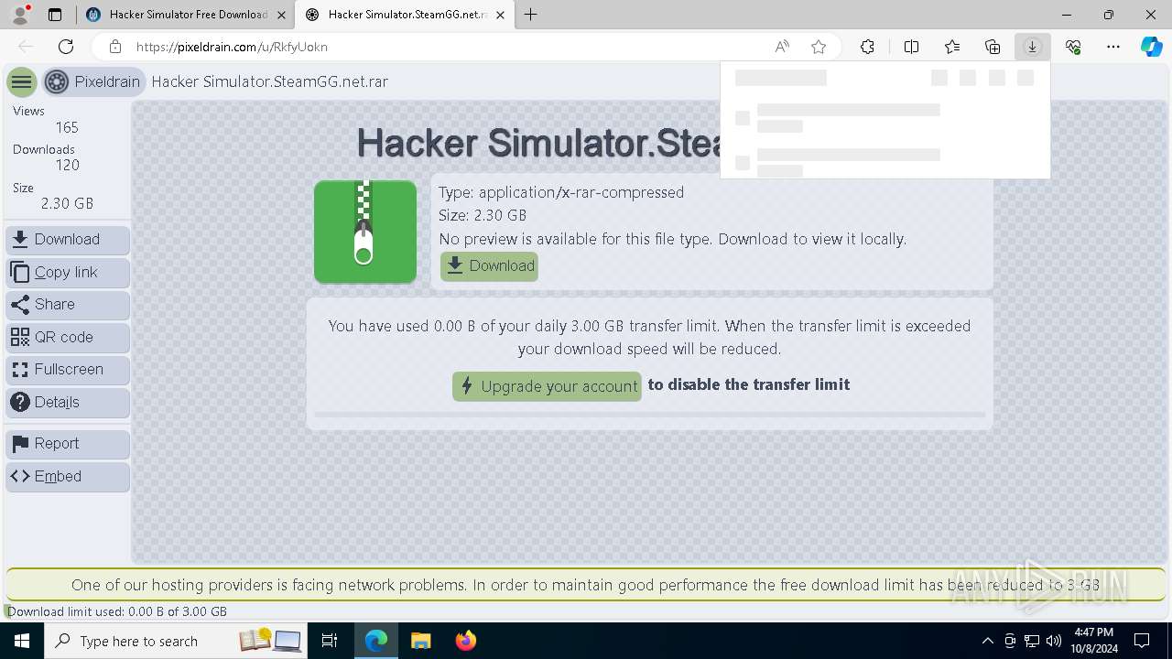Open Tab actions menu
Image resolution: width=1172 pixels, height=659 pixels.
tap(55, 15)
